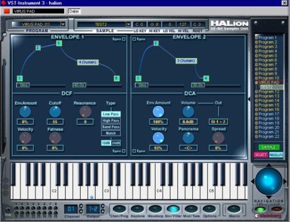Click the navigation left arrow
Viewport: 290px width, 222px height.
[253, 181]
